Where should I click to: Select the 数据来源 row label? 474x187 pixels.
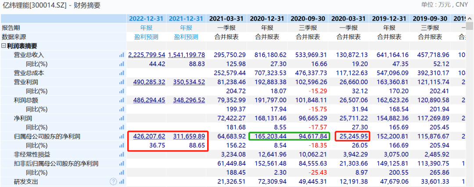coord(14,37)
